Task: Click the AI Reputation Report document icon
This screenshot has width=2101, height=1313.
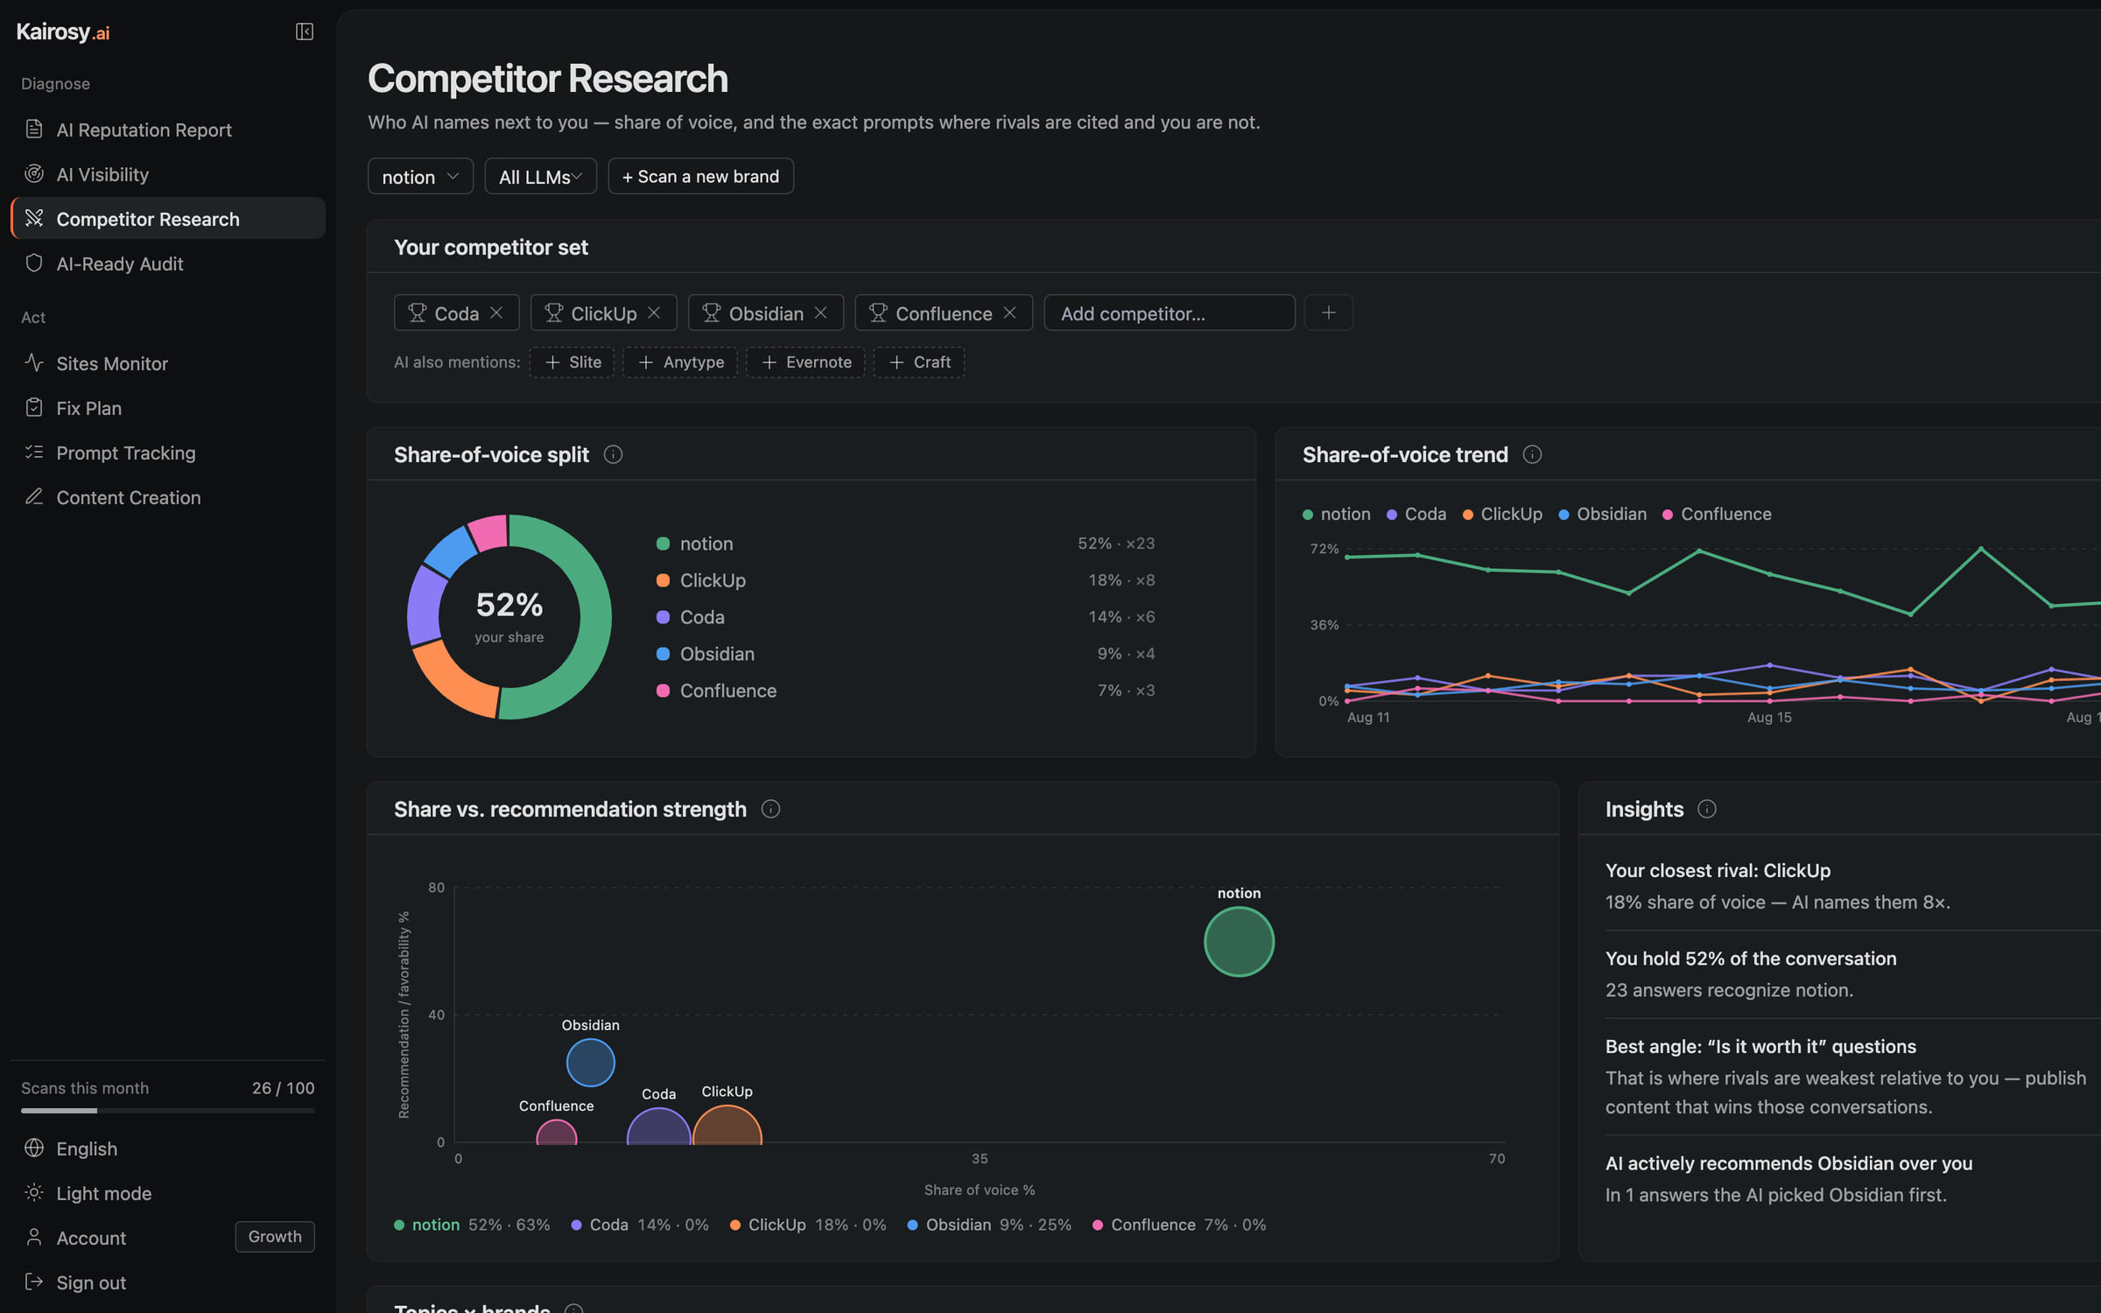Action: pyautogui.click(x=34, y=129)
